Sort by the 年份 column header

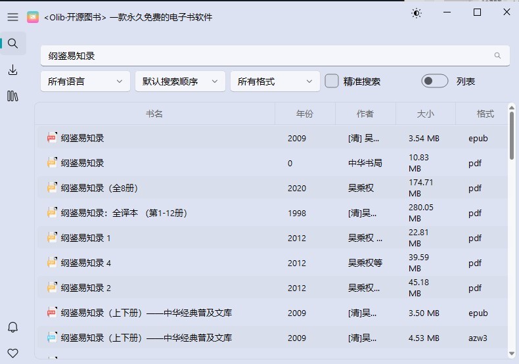305,114
